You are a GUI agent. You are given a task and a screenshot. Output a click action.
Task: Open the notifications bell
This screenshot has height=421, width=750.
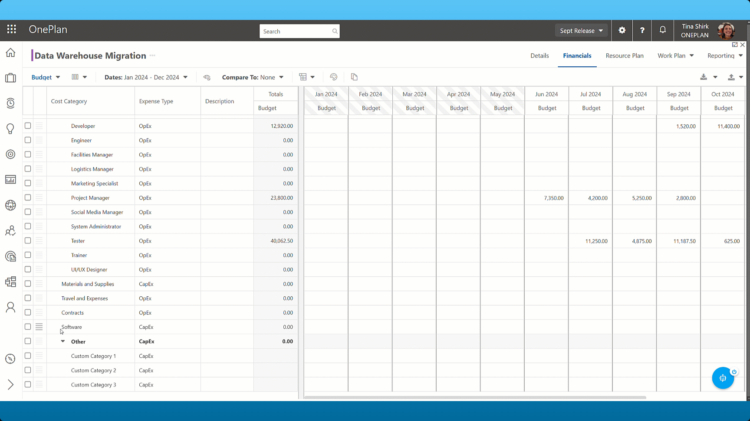point(663,30)
